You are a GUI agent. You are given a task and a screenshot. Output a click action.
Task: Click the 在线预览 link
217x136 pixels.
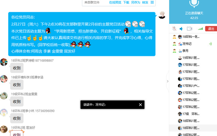point(115,2)
